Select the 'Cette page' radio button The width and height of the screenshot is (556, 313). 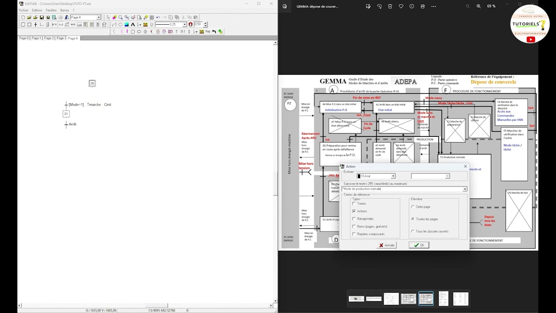(x=413, y=207)
